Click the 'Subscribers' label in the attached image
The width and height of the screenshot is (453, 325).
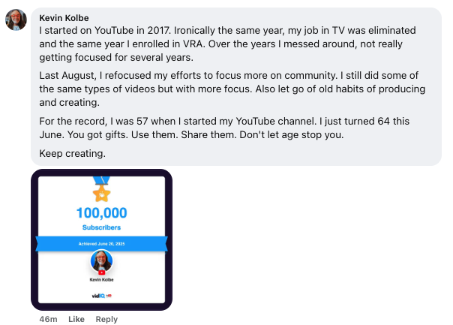[101, 227]
